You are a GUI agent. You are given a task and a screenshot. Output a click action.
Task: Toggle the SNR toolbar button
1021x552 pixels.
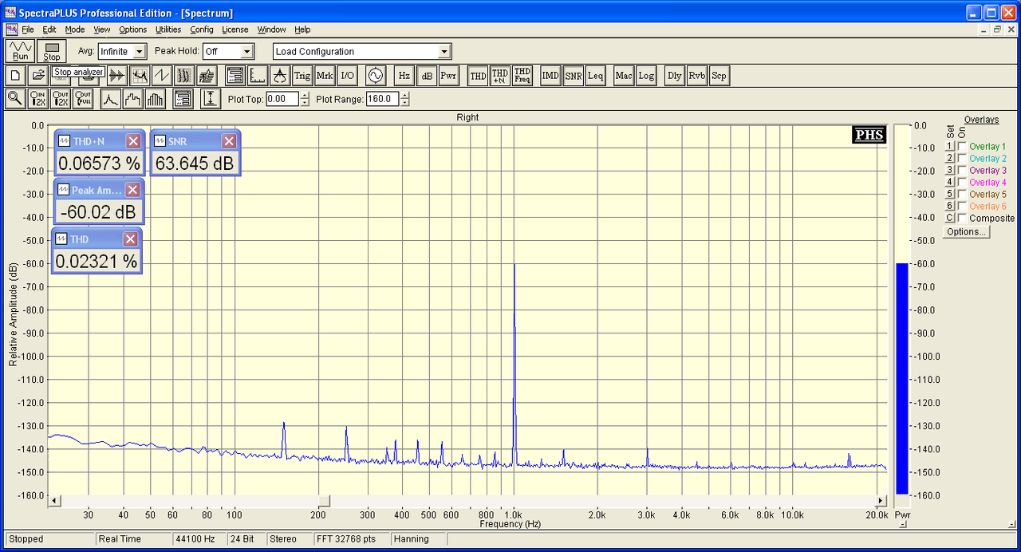pyautogui.click(x=573, y=76)
